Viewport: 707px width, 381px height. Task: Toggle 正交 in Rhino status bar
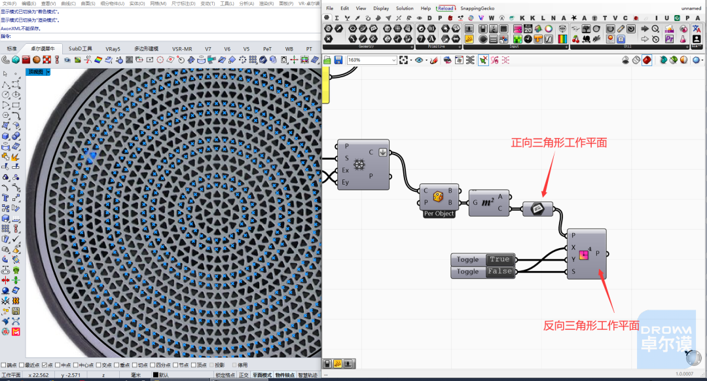pos(244,375)
